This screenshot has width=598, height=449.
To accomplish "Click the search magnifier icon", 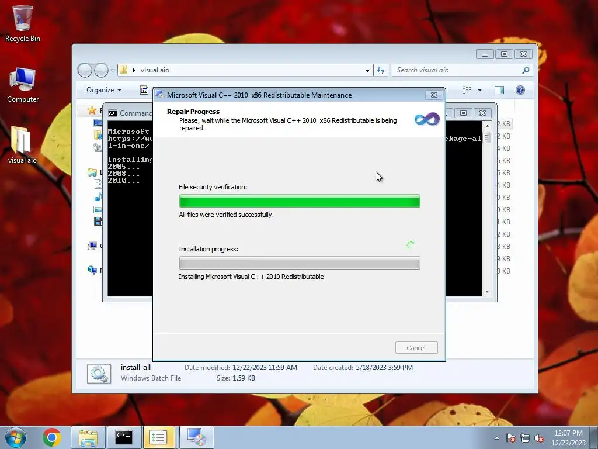I will point(526,70).
